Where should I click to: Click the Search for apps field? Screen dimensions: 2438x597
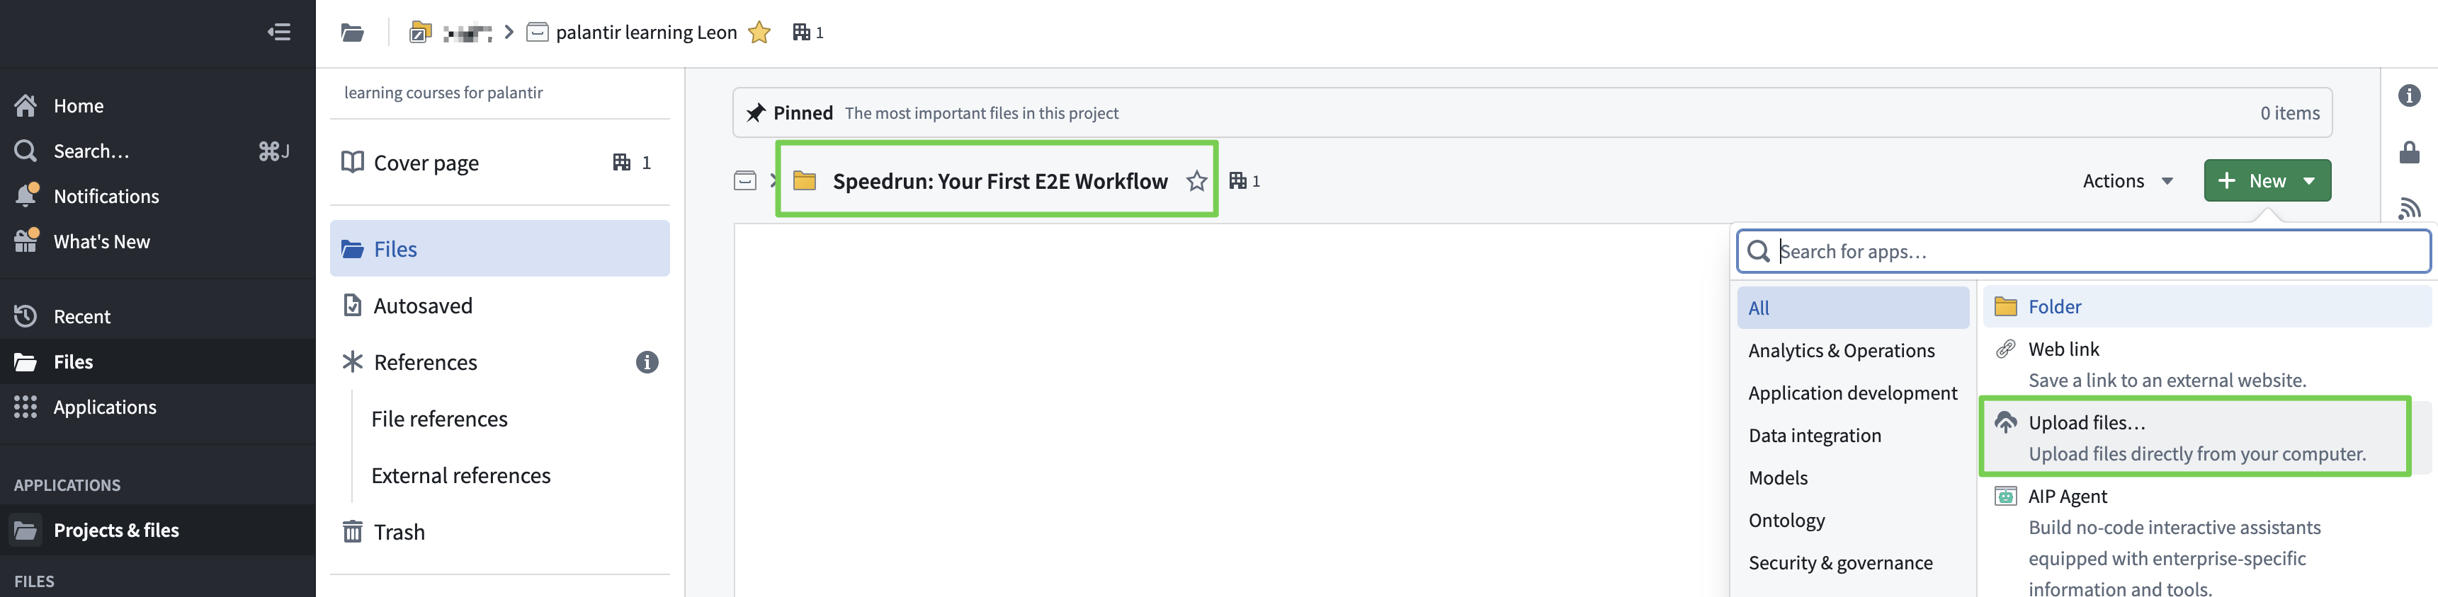[2082, 251]
